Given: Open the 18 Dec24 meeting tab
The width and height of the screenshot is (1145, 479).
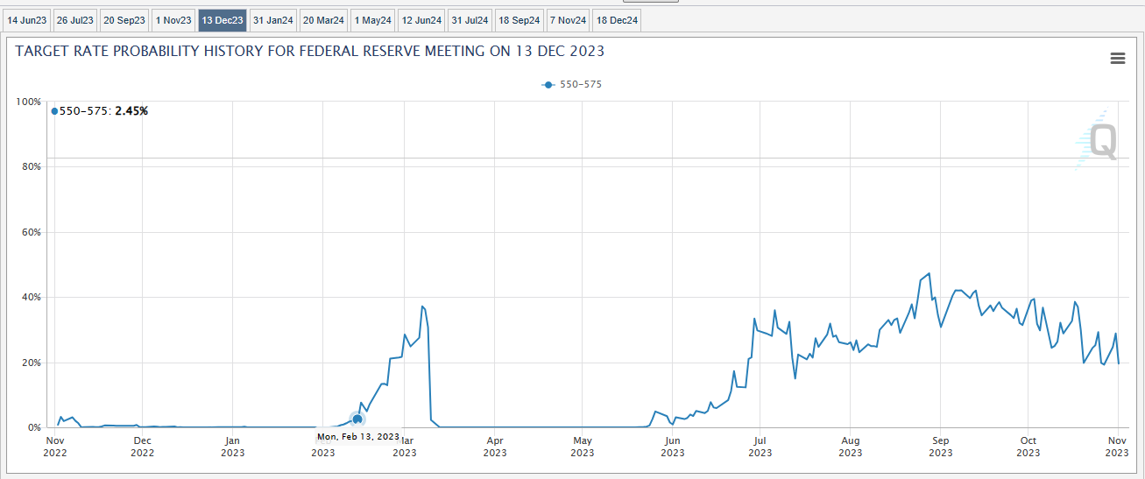Looking at the screenshot, I should [x=617, y=20].
